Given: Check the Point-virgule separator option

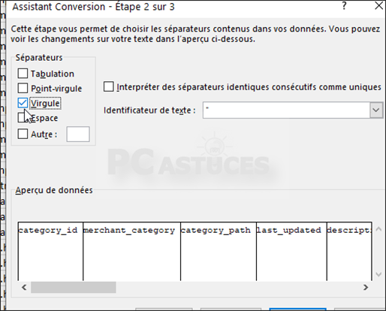Looking at the screenshot, I should [x=23, y=88].
